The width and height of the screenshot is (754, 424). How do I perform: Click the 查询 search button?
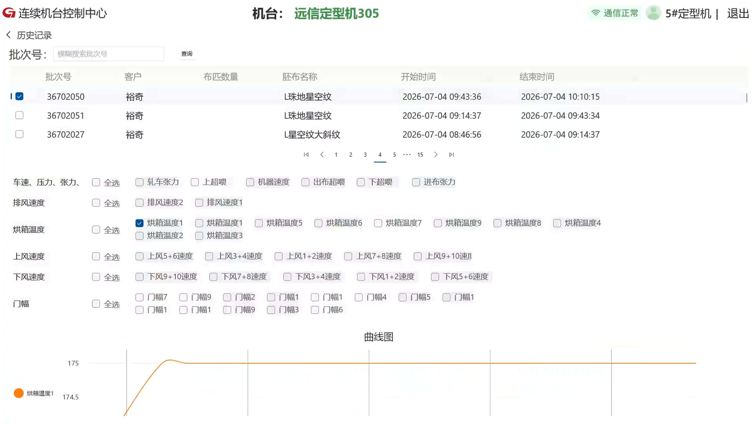point(187,54)
